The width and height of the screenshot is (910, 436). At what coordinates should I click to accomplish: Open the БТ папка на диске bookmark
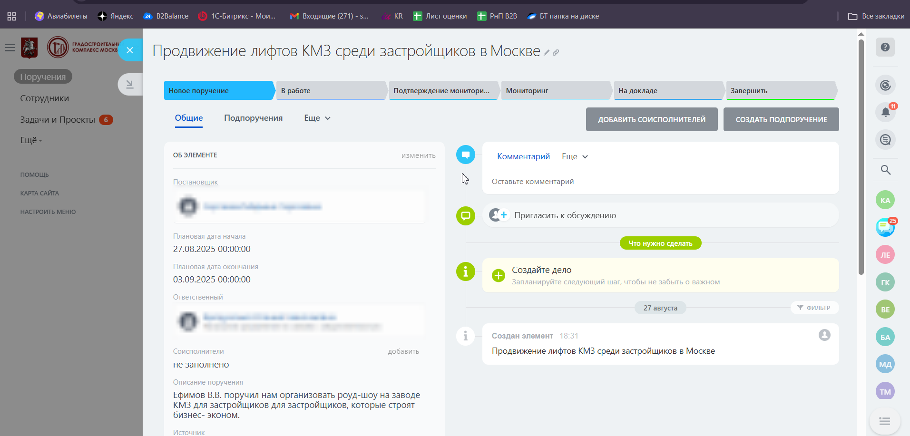tap(563, 16)
